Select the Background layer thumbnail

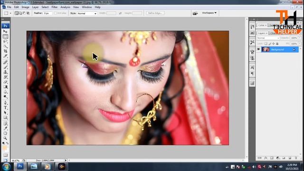coord(266,49)
